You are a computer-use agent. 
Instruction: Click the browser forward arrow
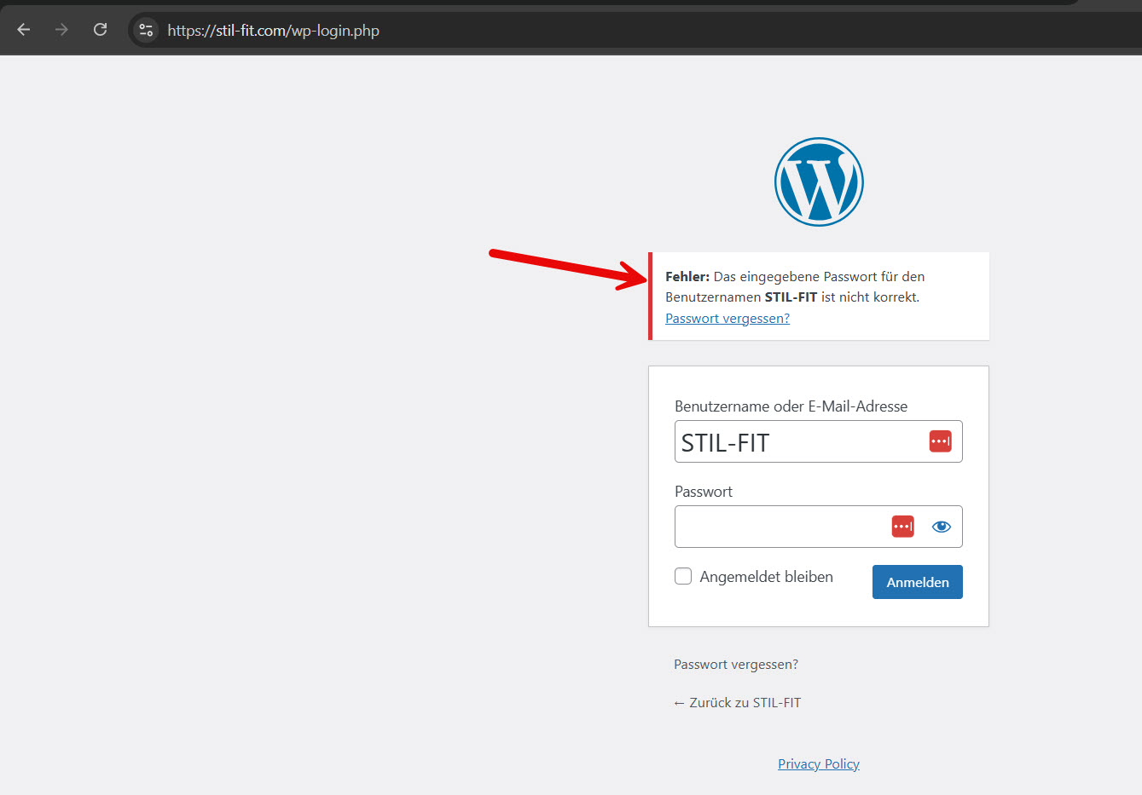click(x=61, y=30)
